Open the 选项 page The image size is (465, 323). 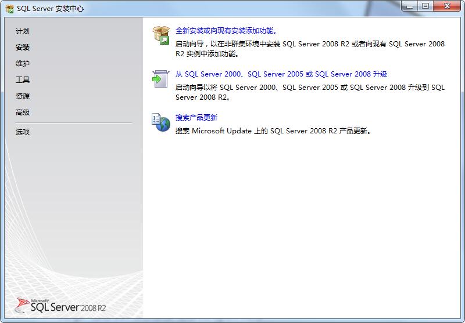[x=23, y=132]
